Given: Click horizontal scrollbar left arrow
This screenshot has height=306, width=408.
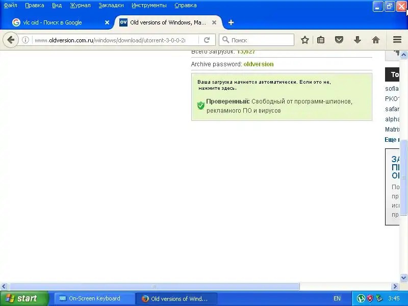Looking at the screenshot, I should click(4, 287).
